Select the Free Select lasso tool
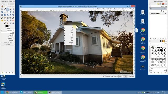This screenshot has width=168, height=94. (8, 7)
